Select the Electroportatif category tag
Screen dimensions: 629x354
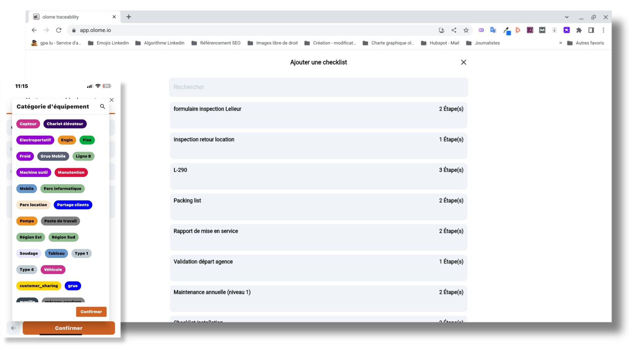click(x=35, y=140)
